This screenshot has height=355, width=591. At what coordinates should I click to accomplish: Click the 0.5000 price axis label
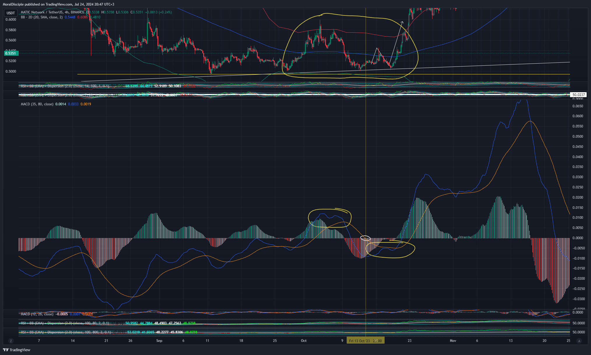11,71
